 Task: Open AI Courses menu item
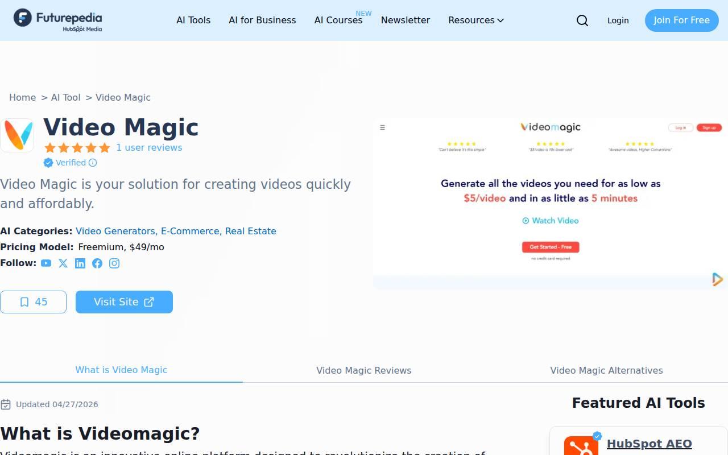click(338, 20)
